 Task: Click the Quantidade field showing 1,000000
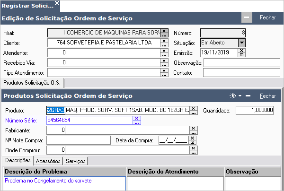pyautogui.click(x=255, y=110)
